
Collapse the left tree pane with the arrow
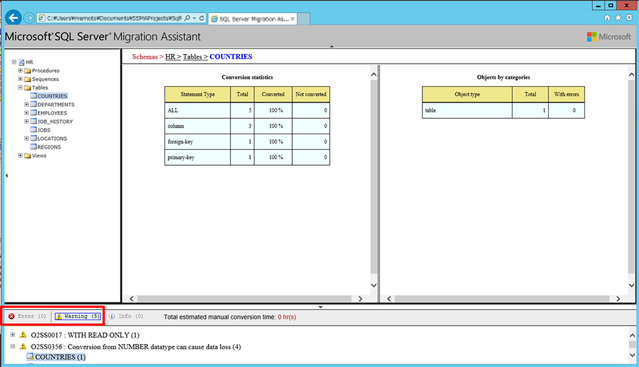(x=7, y=176)
